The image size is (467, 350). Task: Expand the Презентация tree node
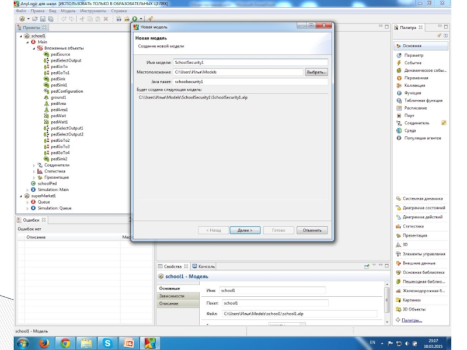pos(34,177)
